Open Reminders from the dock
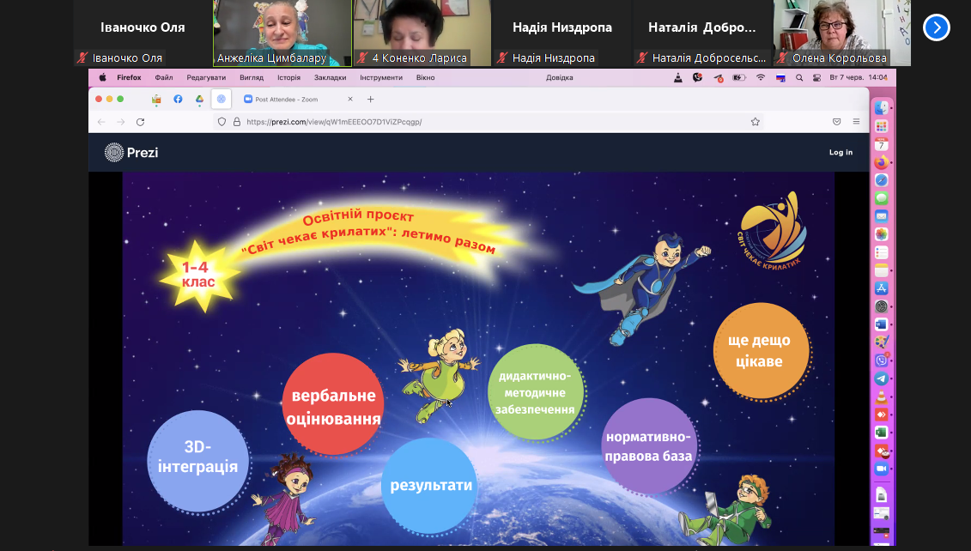The height and width of the screenshot is (551, 971). 881,252
